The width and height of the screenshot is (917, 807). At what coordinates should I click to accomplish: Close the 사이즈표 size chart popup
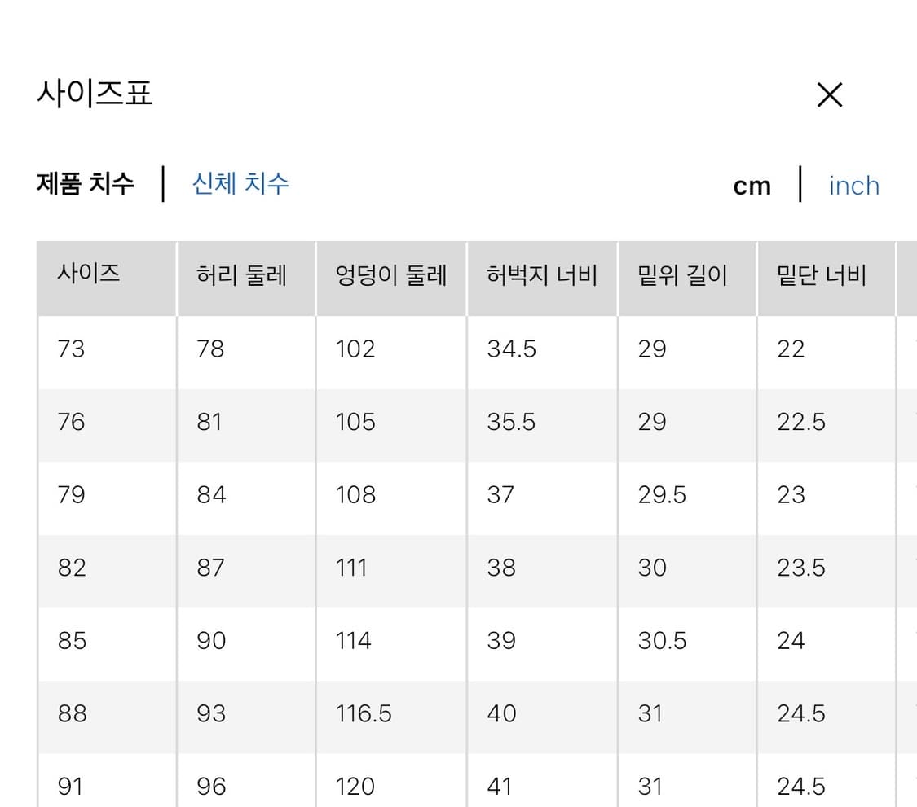click(x=830, y=95)
